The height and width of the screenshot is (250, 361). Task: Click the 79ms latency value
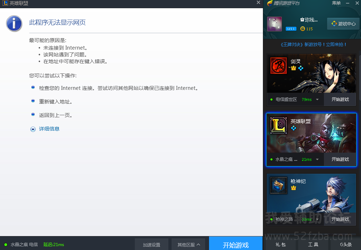(307, 100)
